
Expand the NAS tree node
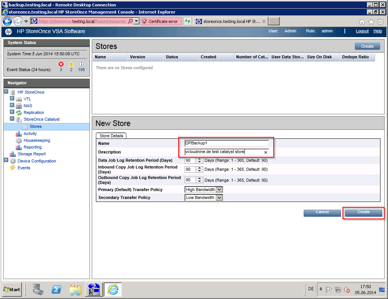[12, 105]
